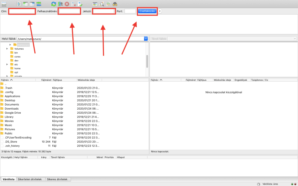This screenshot has width=298, height=186.
Task: Sort local files by Fájltípus column
Action: click(x=64, y=80)
